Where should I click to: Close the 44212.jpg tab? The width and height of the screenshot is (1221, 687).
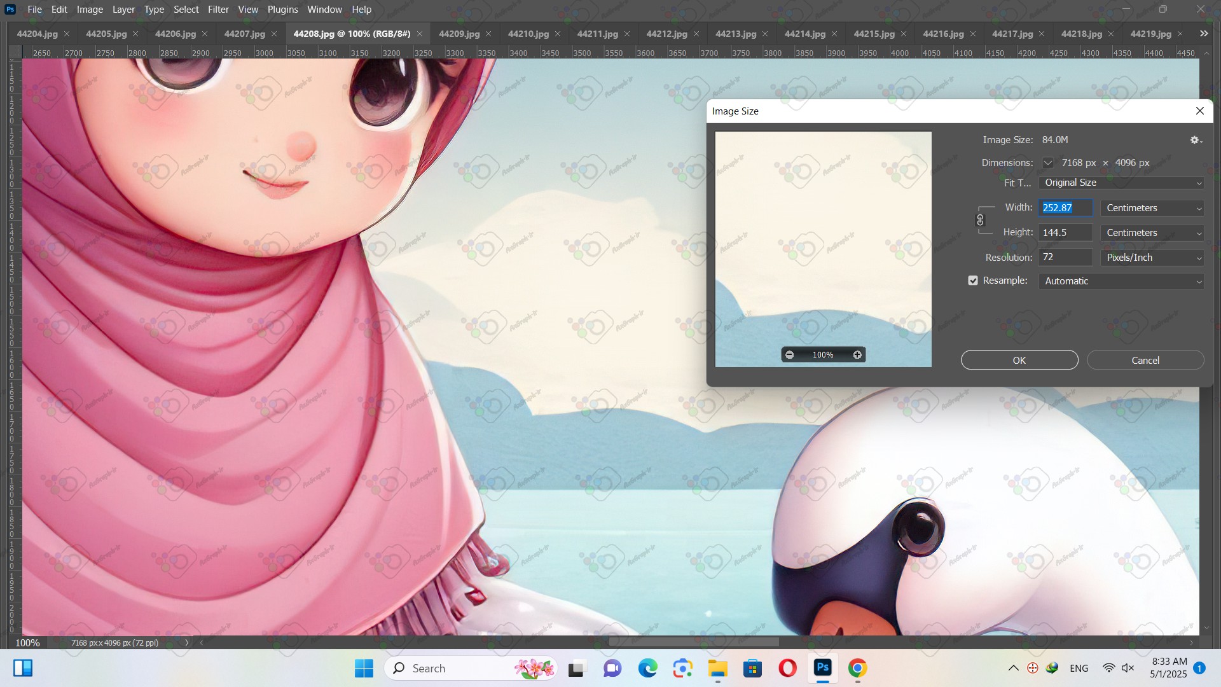(696, 34)
